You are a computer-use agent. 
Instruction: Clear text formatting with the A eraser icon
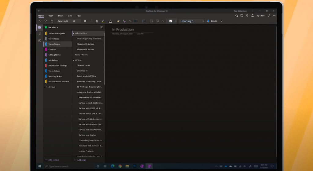point(124,21)
